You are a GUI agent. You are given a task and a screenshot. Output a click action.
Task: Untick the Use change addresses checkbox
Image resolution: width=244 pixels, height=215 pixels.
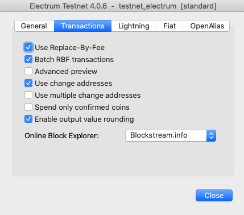point(28,83)
